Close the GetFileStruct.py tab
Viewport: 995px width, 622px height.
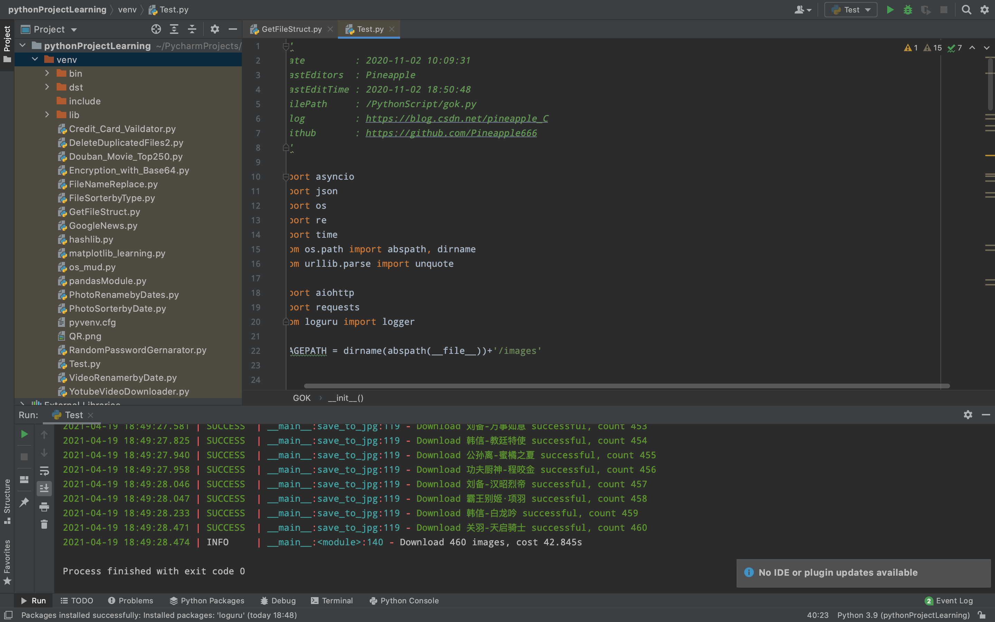pyautogui.click(x=330, y=29)
